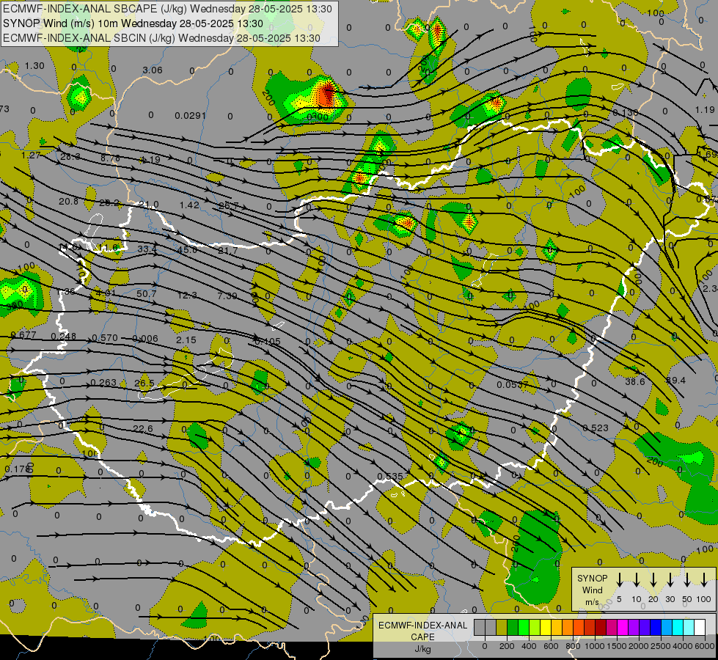Click the map value 22.6

(x=143, y=429)
